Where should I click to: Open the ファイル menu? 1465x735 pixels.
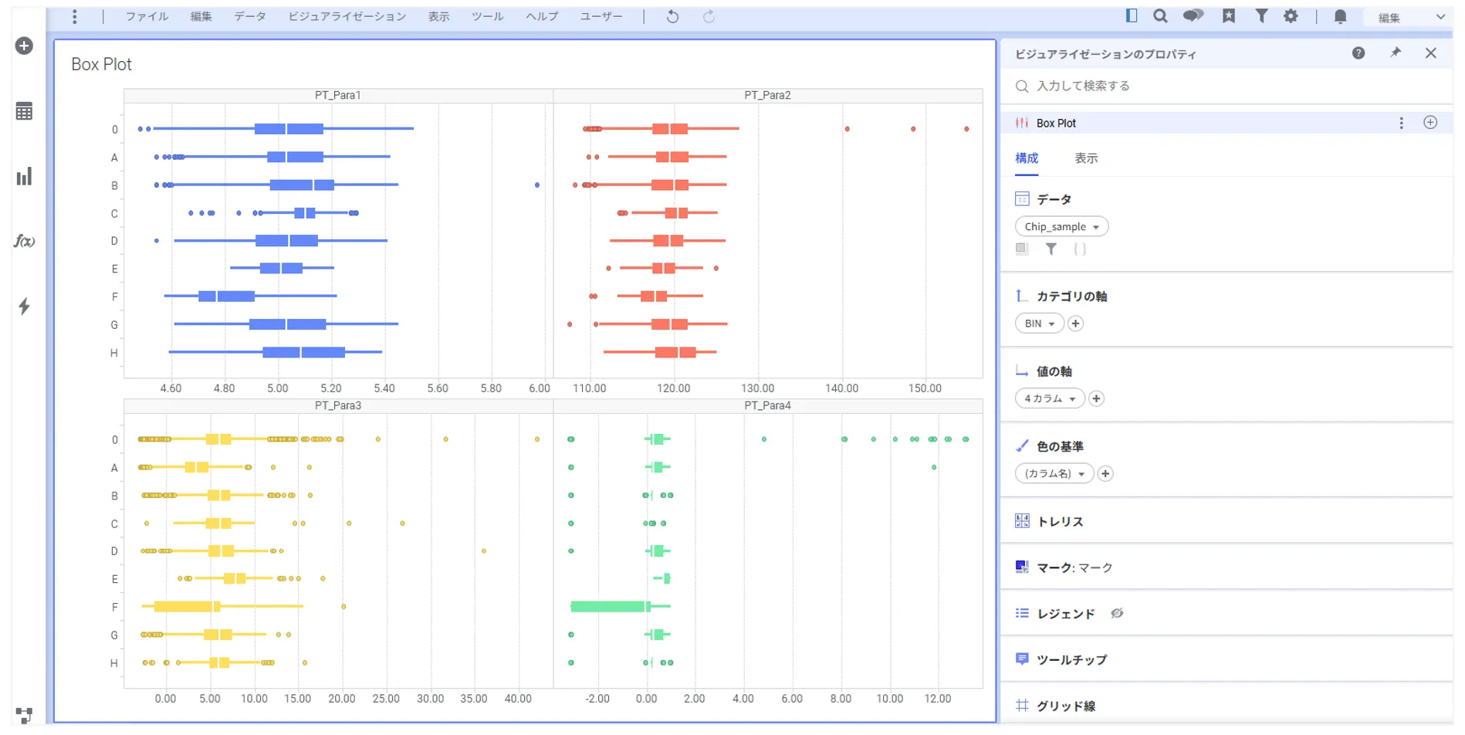click(147, 16)
